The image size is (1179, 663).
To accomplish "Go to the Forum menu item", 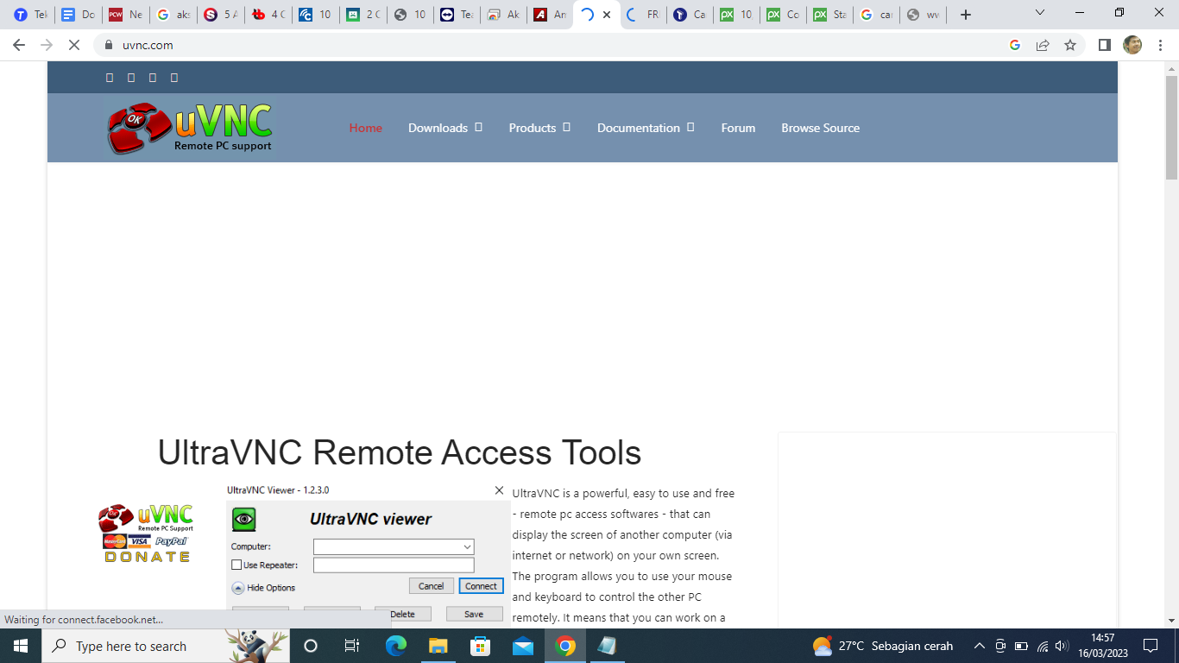I will pyautogui.click(x=738, y=128).
